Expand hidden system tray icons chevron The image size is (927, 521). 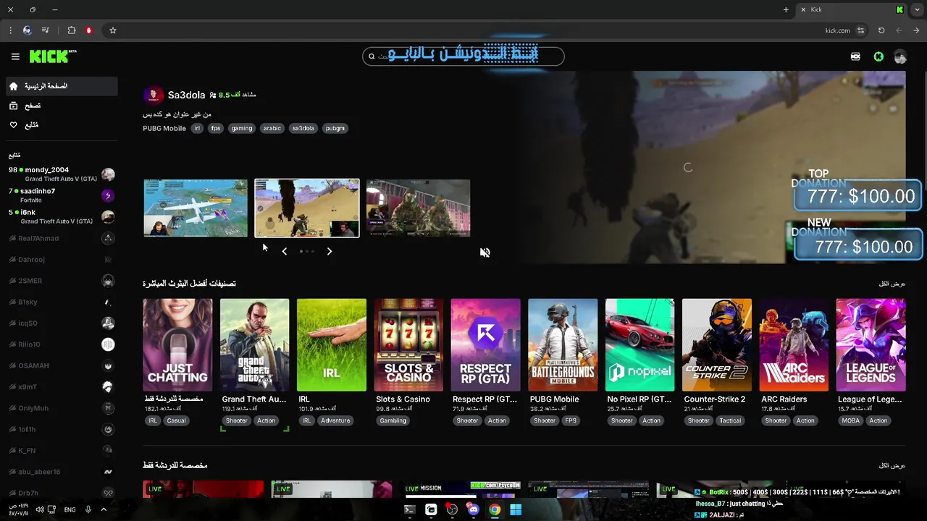(104, 509)
